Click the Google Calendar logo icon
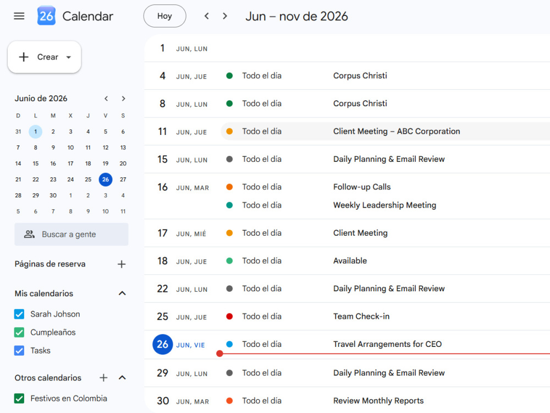 (46, 16)
